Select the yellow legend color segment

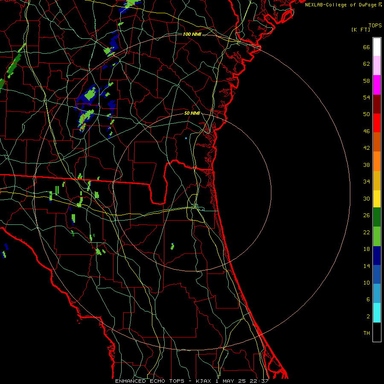[x=377, y=198]
